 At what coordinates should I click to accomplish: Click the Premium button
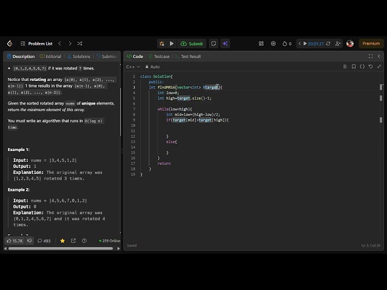371,43
